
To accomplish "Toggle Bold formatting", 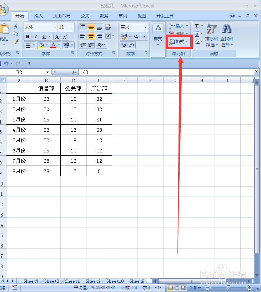I will point(27,36).
